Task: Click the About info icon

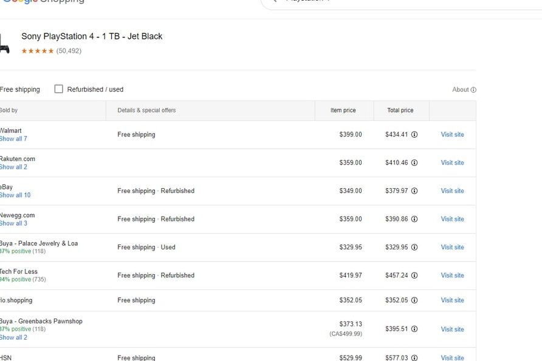Action: [473, 90]
